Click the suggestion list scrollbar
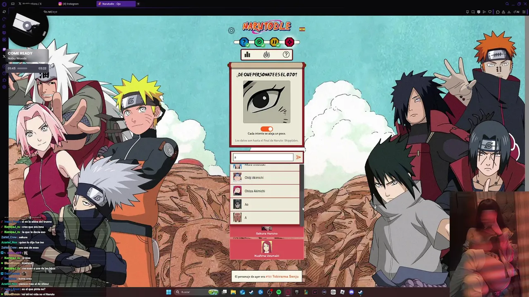The height and width of the screenshot is (297, 529). tap(302, 195)
